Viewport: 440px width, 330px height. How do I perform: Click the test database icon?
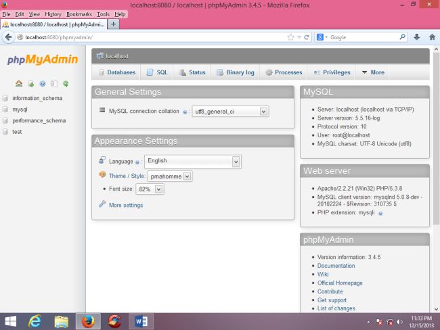(x=5, y=132)
